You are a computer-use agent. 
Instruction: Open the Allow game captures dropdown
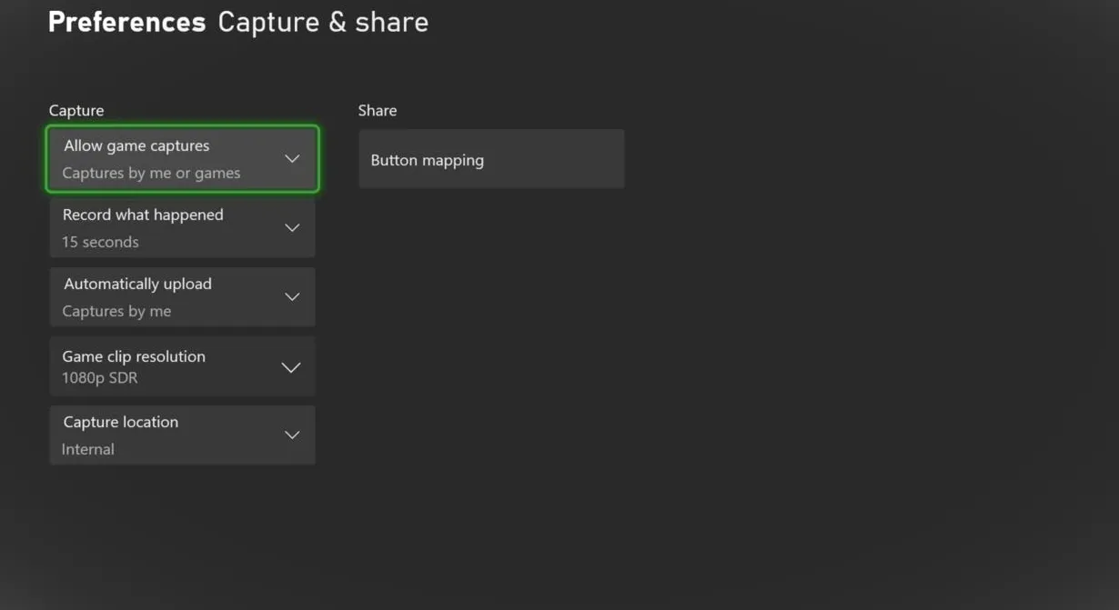tap(182, 159)
